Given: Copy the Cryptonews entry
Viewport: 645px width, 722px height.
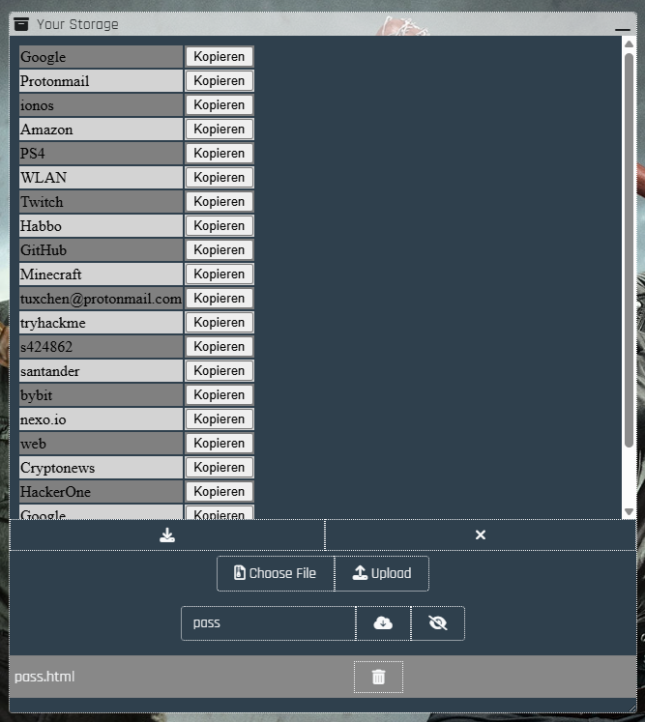Looking at the screenshot, I should pyautogui.click(x=220, y=468).
